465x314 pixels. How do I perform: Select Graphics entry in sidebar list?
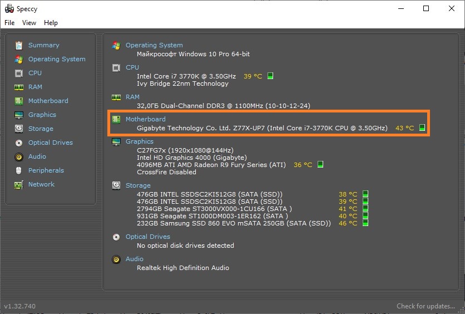coord(42,115)
